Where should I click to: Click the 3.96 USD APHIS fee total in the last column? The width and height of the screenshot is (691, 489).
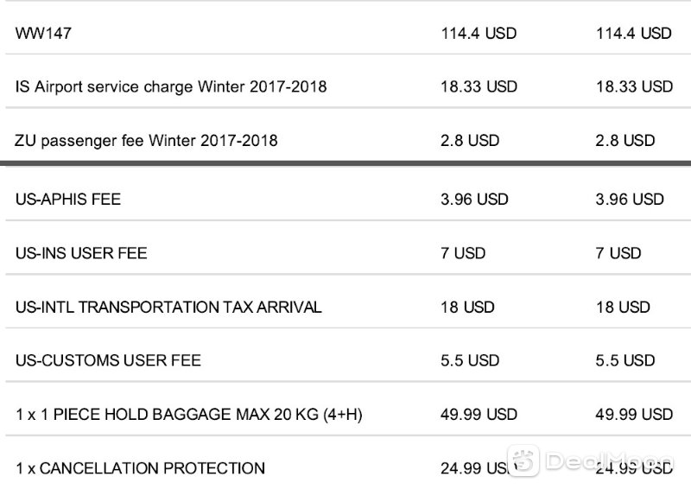click(630, 200)
